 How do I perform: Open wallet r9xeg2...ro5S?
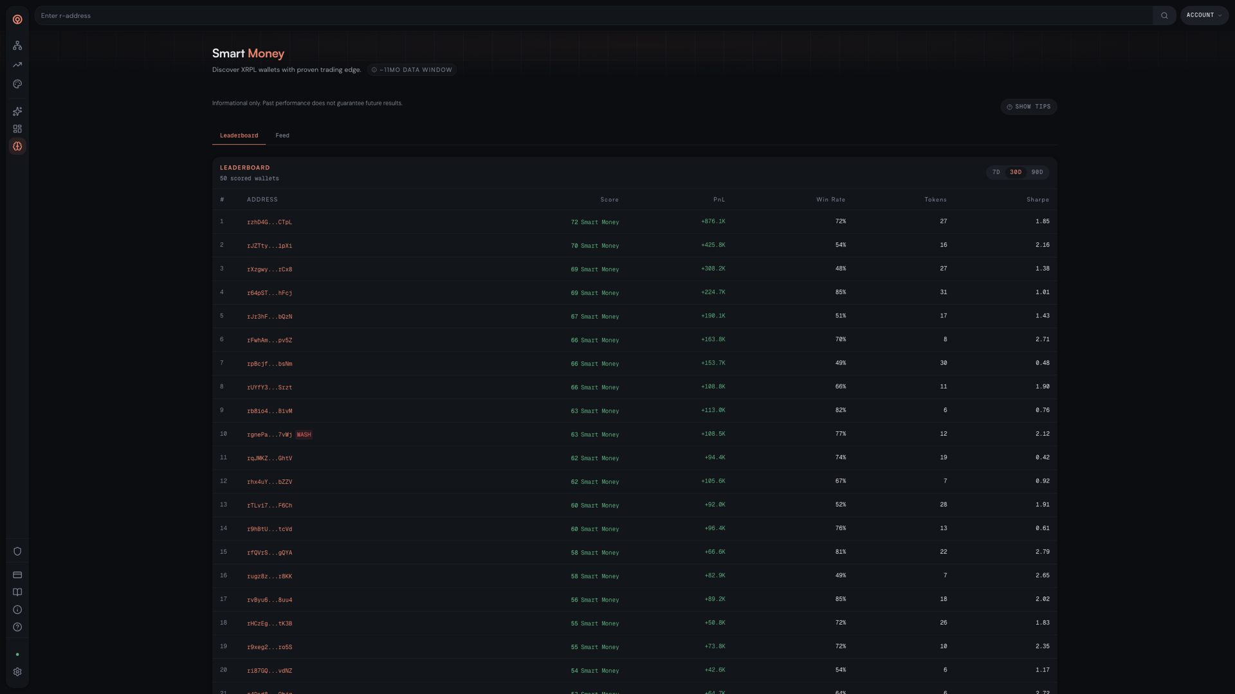[x=270, y=647]
